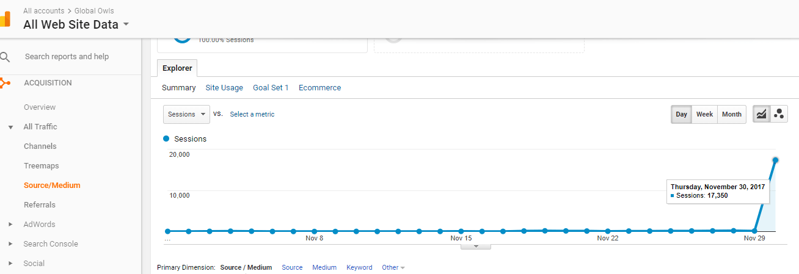This screenshot has height=274, width=799.
Task: Set primary dimension to Source
Action: 292,267
